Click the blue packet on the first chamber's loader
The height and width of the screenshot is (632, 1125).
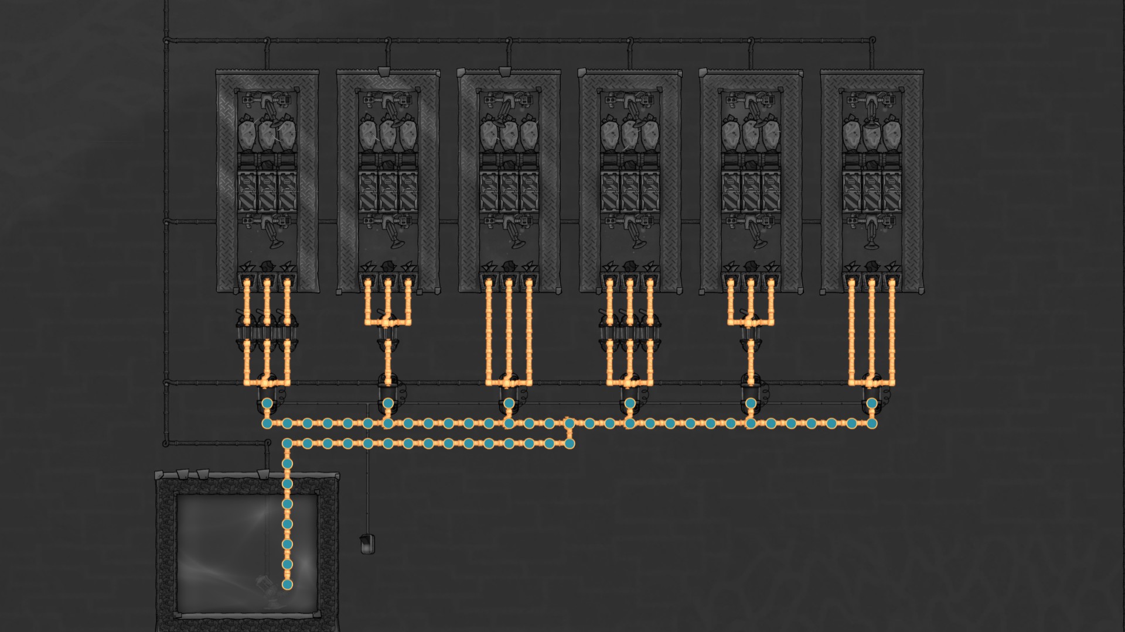[x=267, y=403]
